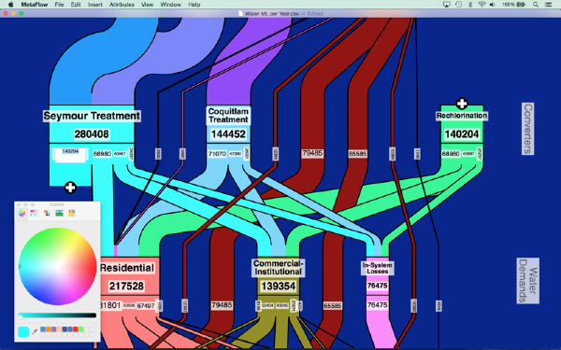Open the Bluetooth status menu
The image size is (561, 350).
pos(470,5)
